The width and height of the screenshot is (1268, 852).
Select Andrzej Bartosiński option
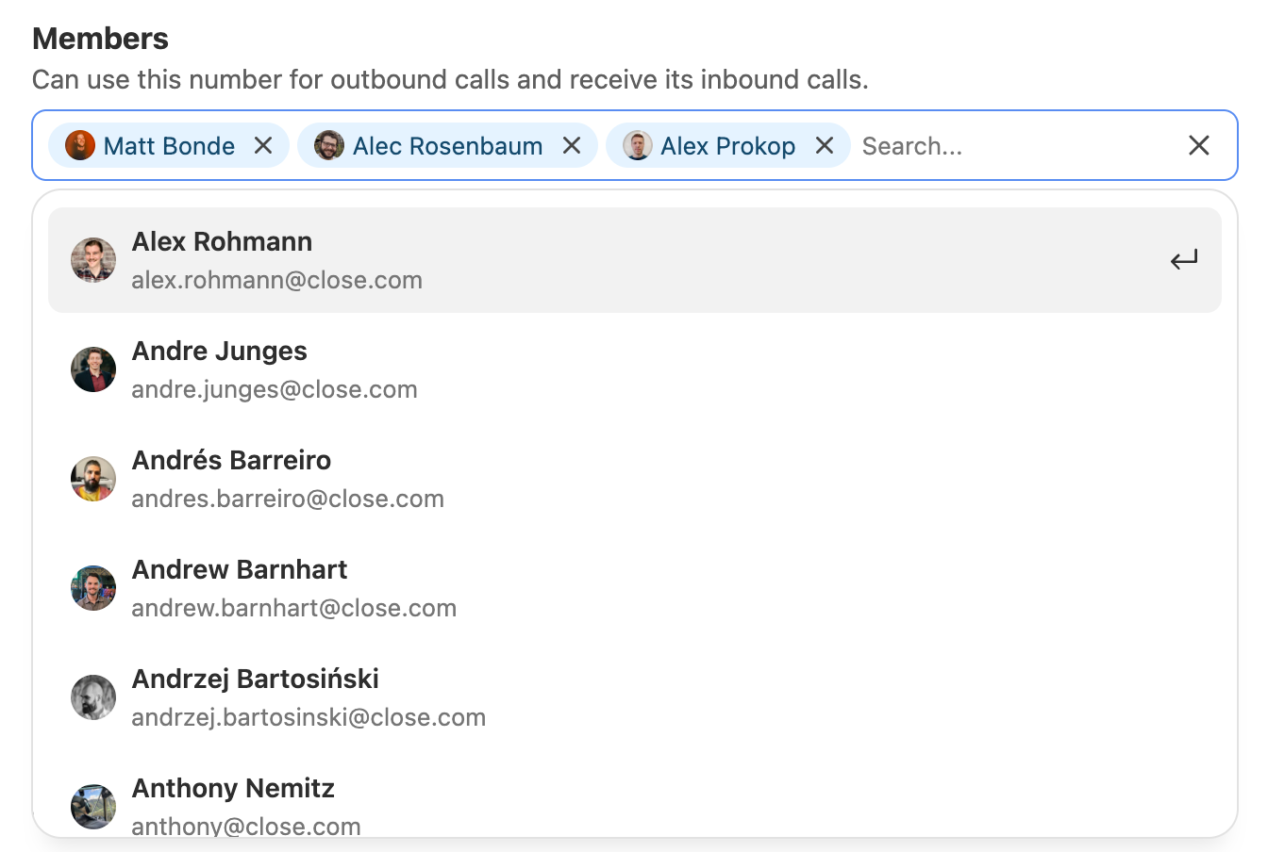click(x=635, y=697)
